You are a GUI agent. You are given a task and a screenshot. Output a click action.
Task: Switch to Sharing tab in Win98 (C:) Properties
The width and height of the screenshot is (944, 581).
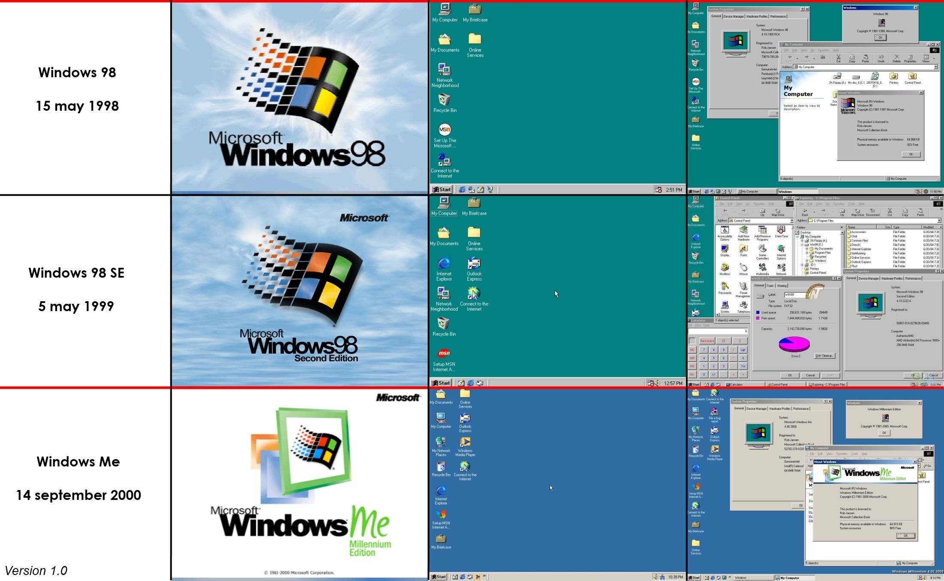[x=782, y=286]
